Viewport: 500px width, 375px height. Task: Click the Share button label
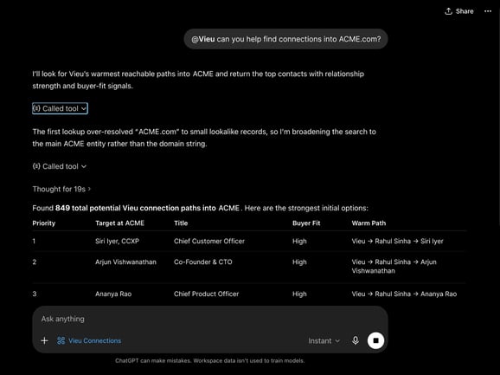[x=465, y=11]
